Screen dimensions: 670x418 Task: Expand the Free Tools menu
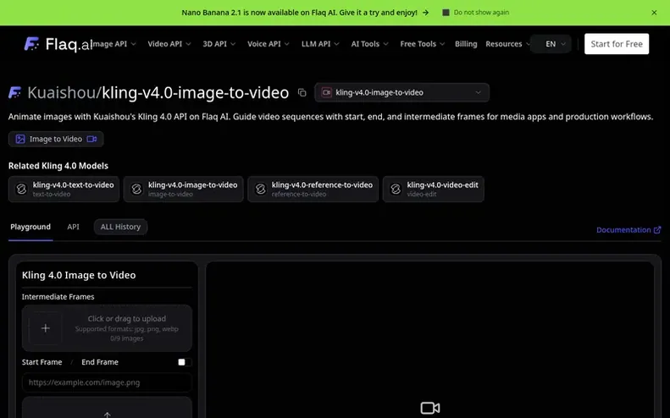click(x=422, y=43)
